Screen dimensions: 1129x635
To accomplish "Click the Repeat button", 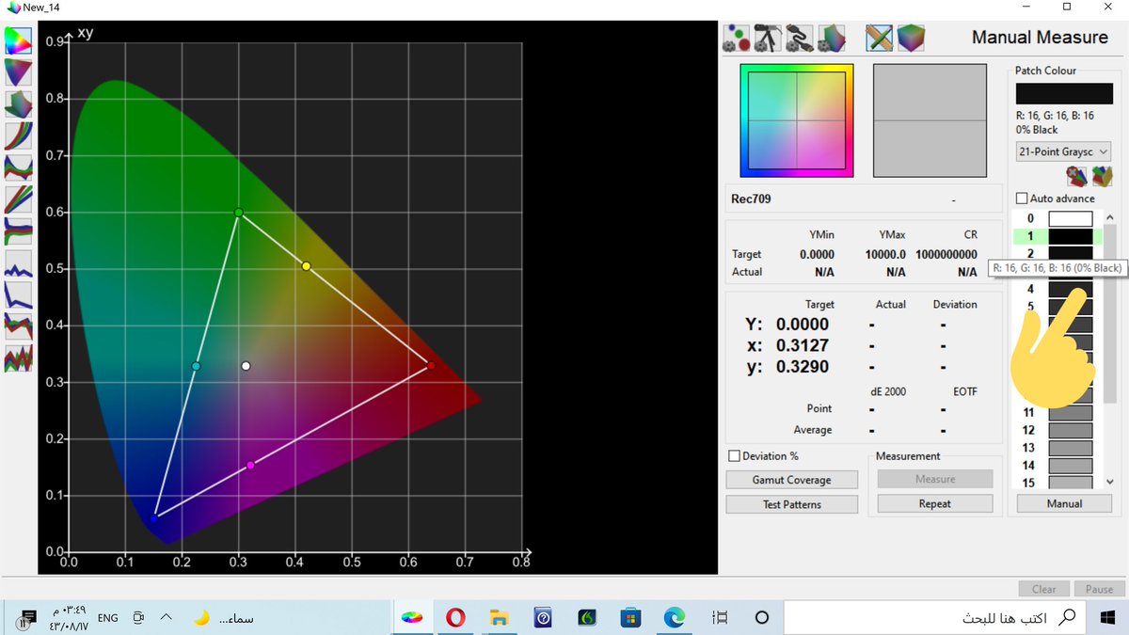I will pos(935,504).
